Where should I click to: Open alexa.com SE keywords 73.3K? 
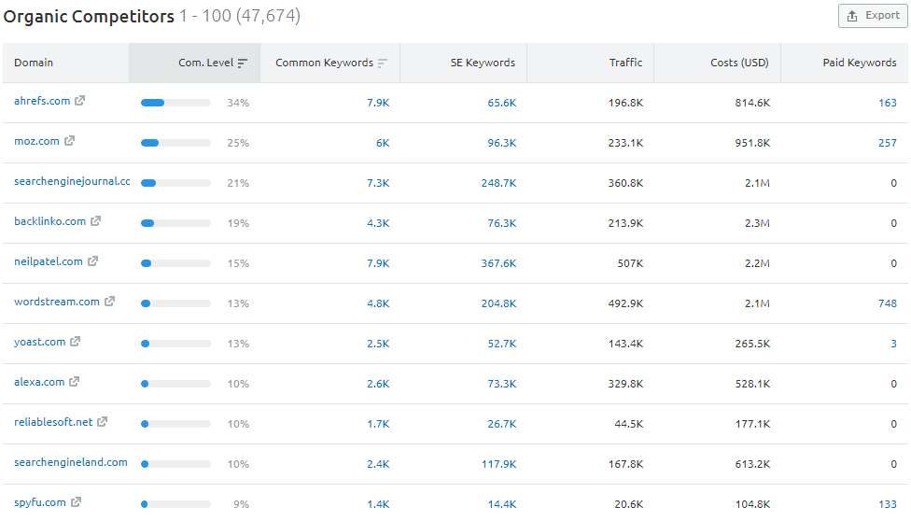click(502, 383)
